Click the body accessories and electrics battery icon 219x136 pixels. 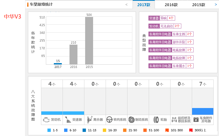point(196,120)
